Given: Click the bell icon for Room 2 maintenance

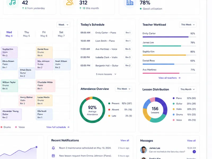Looking at the screenshot, I should (x=54, y=148).
